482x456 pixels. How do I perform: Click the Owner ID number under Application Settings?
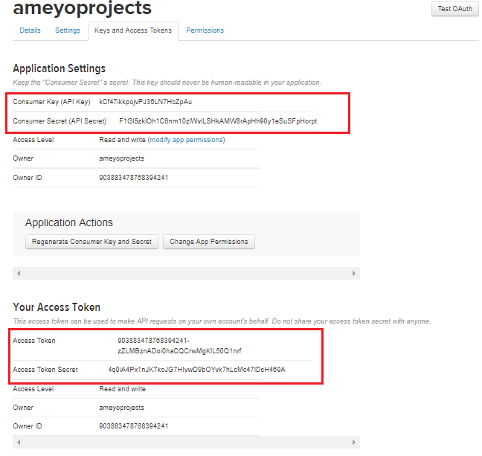point(134,178)
